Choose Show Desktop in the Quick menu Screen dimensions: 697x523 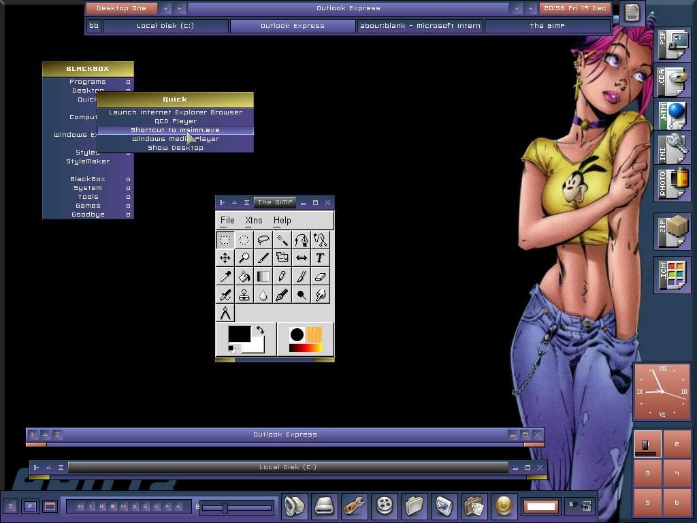click(x=176, y=148)
